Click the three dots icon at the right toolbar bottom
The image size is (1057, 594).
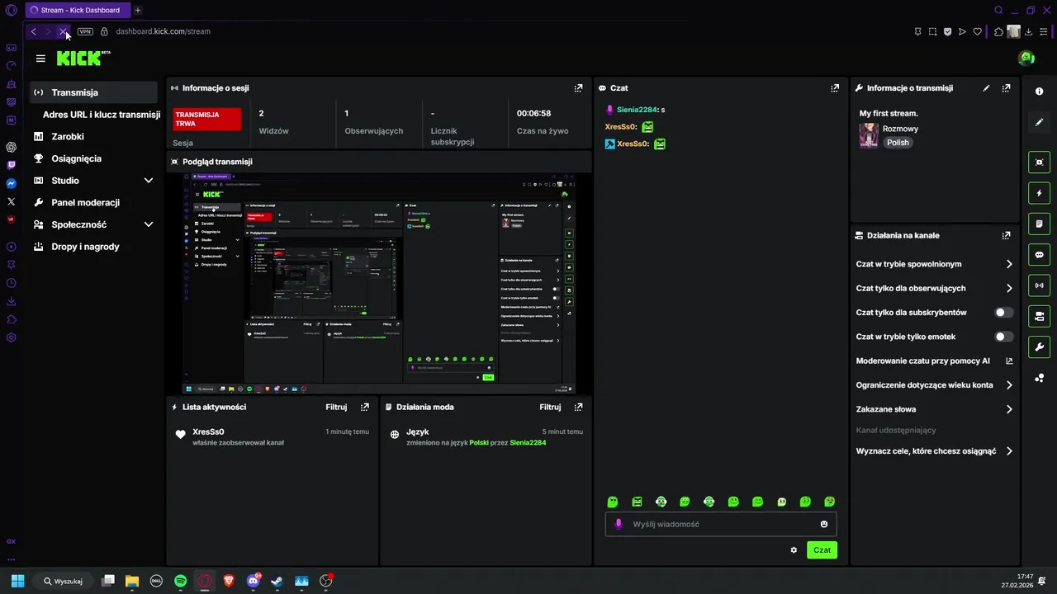pyautogui.click(x=1039, y=378)
